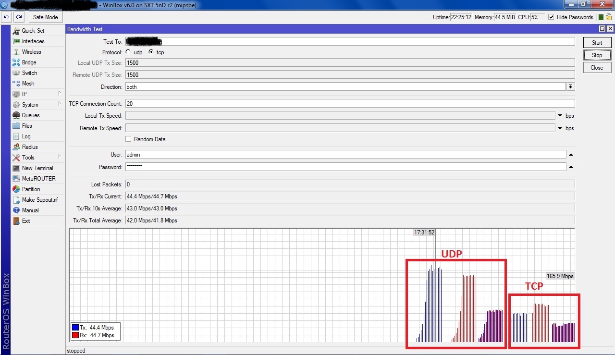The height and width of the screenshot is (355, 615).
Task: Enable the Random Data checkbox
Action: point(128,139)
